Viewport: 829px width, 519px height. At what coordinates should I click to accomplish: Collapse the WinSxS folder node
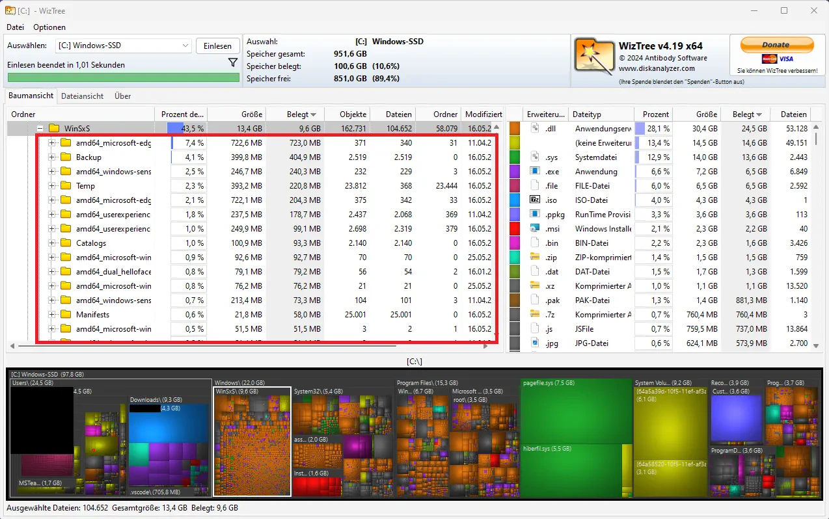tap(40, 128)
